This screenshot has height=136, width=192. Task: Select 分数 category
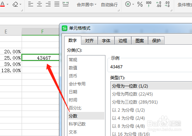coord(86,116)
